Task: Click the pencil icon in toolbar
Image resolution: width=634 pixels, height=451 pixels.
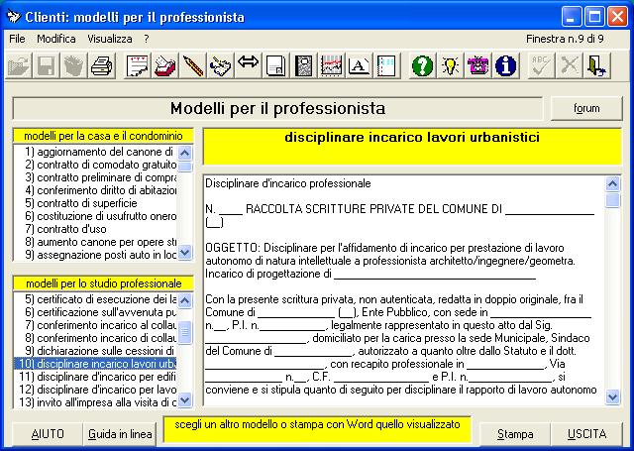Action: [x=192, y=66]
